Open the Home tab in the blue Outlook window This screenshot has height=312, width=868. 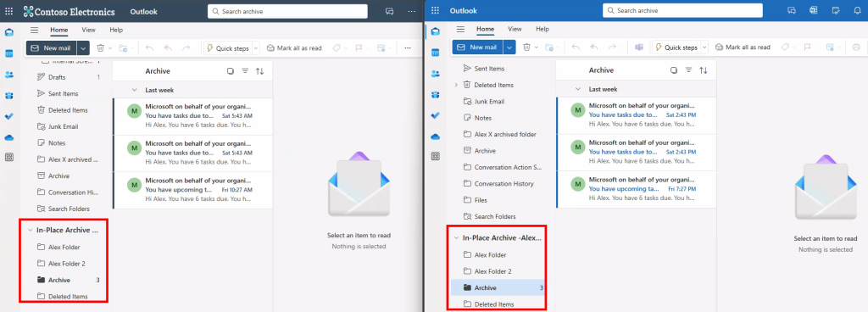tap(485, 29)
